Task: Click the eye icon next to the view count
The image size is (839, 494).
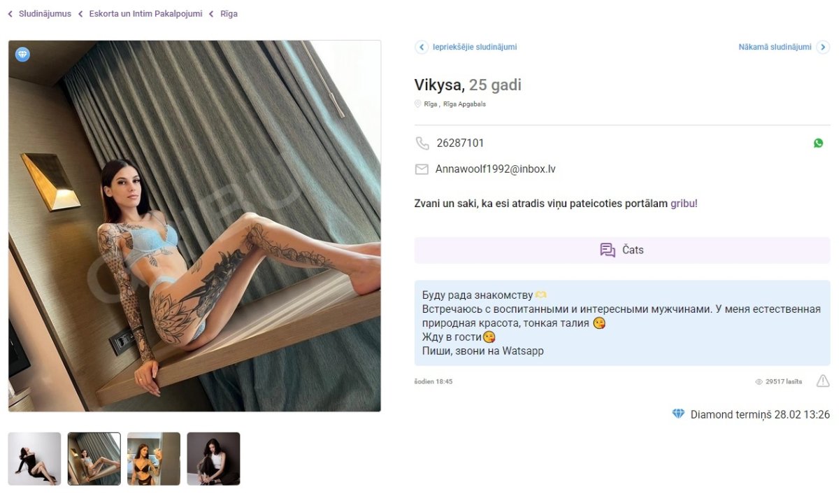Action: coord(759,382)
